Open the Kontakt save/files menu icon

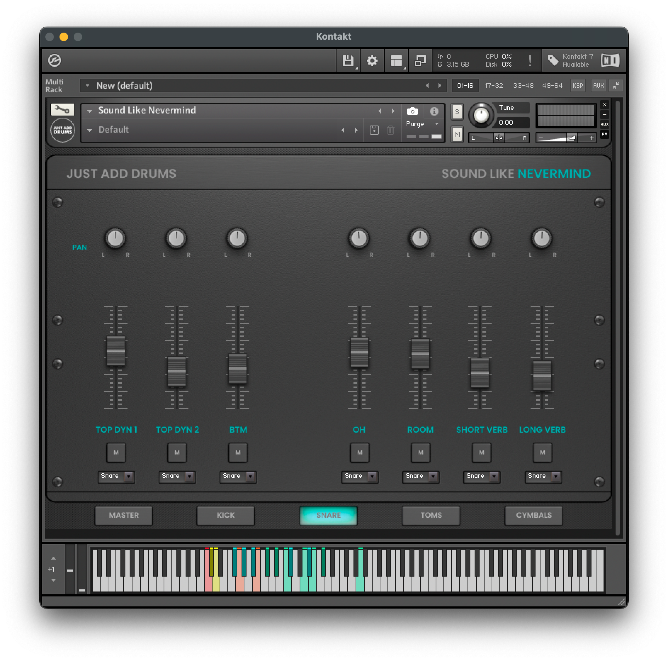pos(348,61)
